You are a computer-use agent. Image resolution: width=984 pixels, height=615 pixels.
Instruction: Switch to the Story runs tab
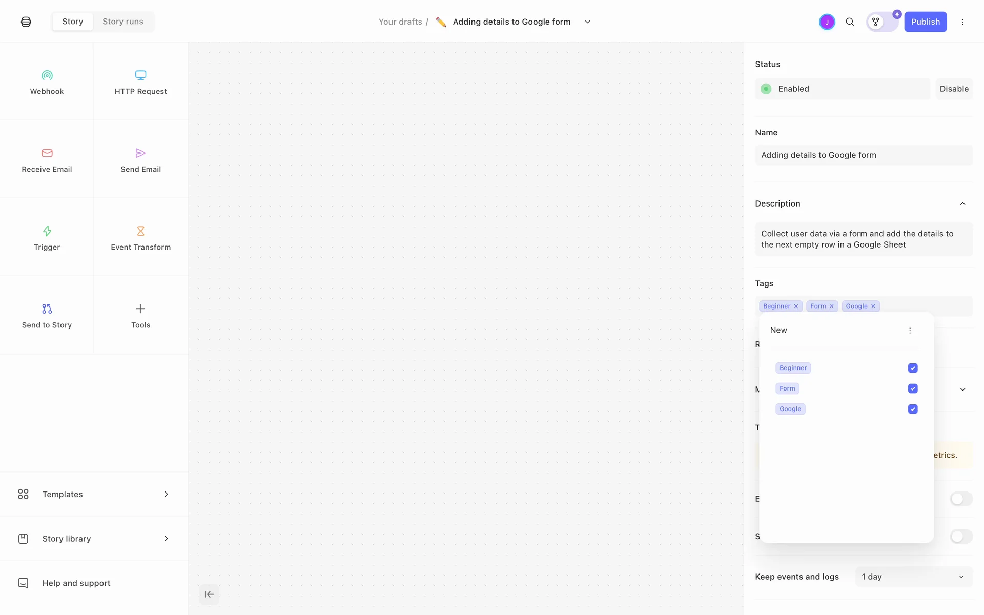(122, 22)
